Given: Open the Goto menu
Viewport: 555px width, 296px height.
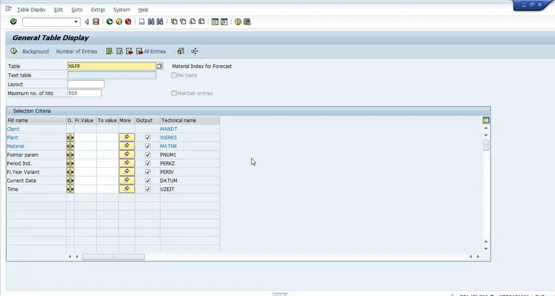Looking at the screenshot, I should 77,10.
